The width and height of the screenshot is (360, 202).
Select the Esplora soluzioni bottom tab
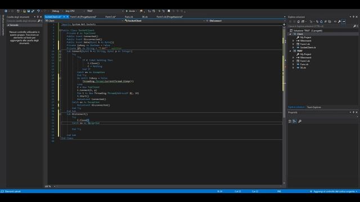coord(296,107)
